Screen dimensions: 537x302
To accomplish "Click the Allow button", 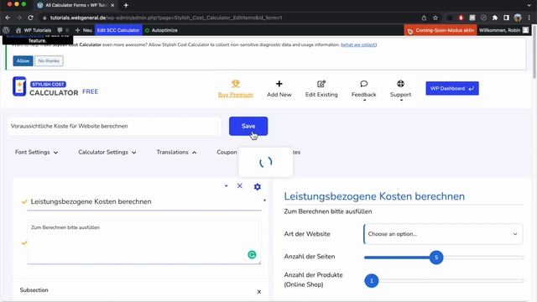I will tap(23, 61).
